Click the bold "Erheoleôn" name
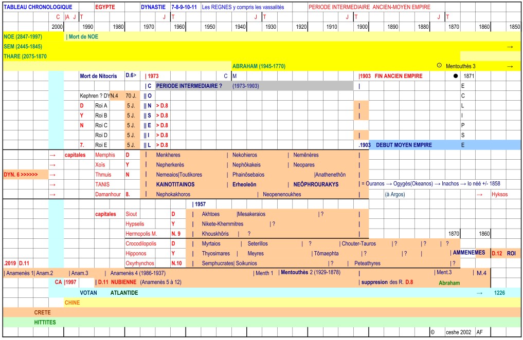The width and height of the screenshot is (523, 340). click(x=244, y=184)
